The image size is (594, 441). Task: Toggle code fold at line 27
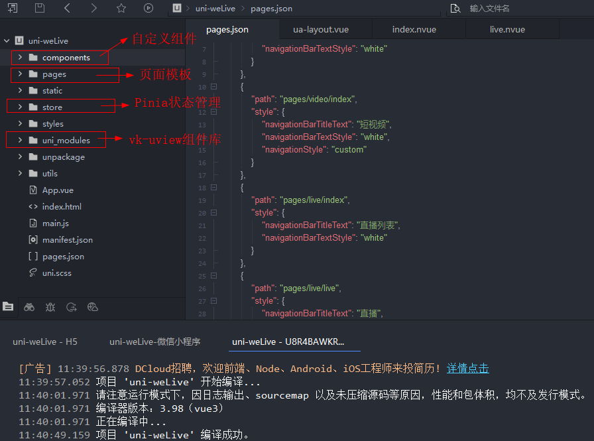click(x=213, y=301)
